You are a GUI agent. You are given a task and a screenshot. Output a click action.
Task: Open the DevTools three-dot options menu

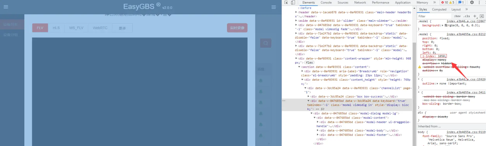coord(479,3)
